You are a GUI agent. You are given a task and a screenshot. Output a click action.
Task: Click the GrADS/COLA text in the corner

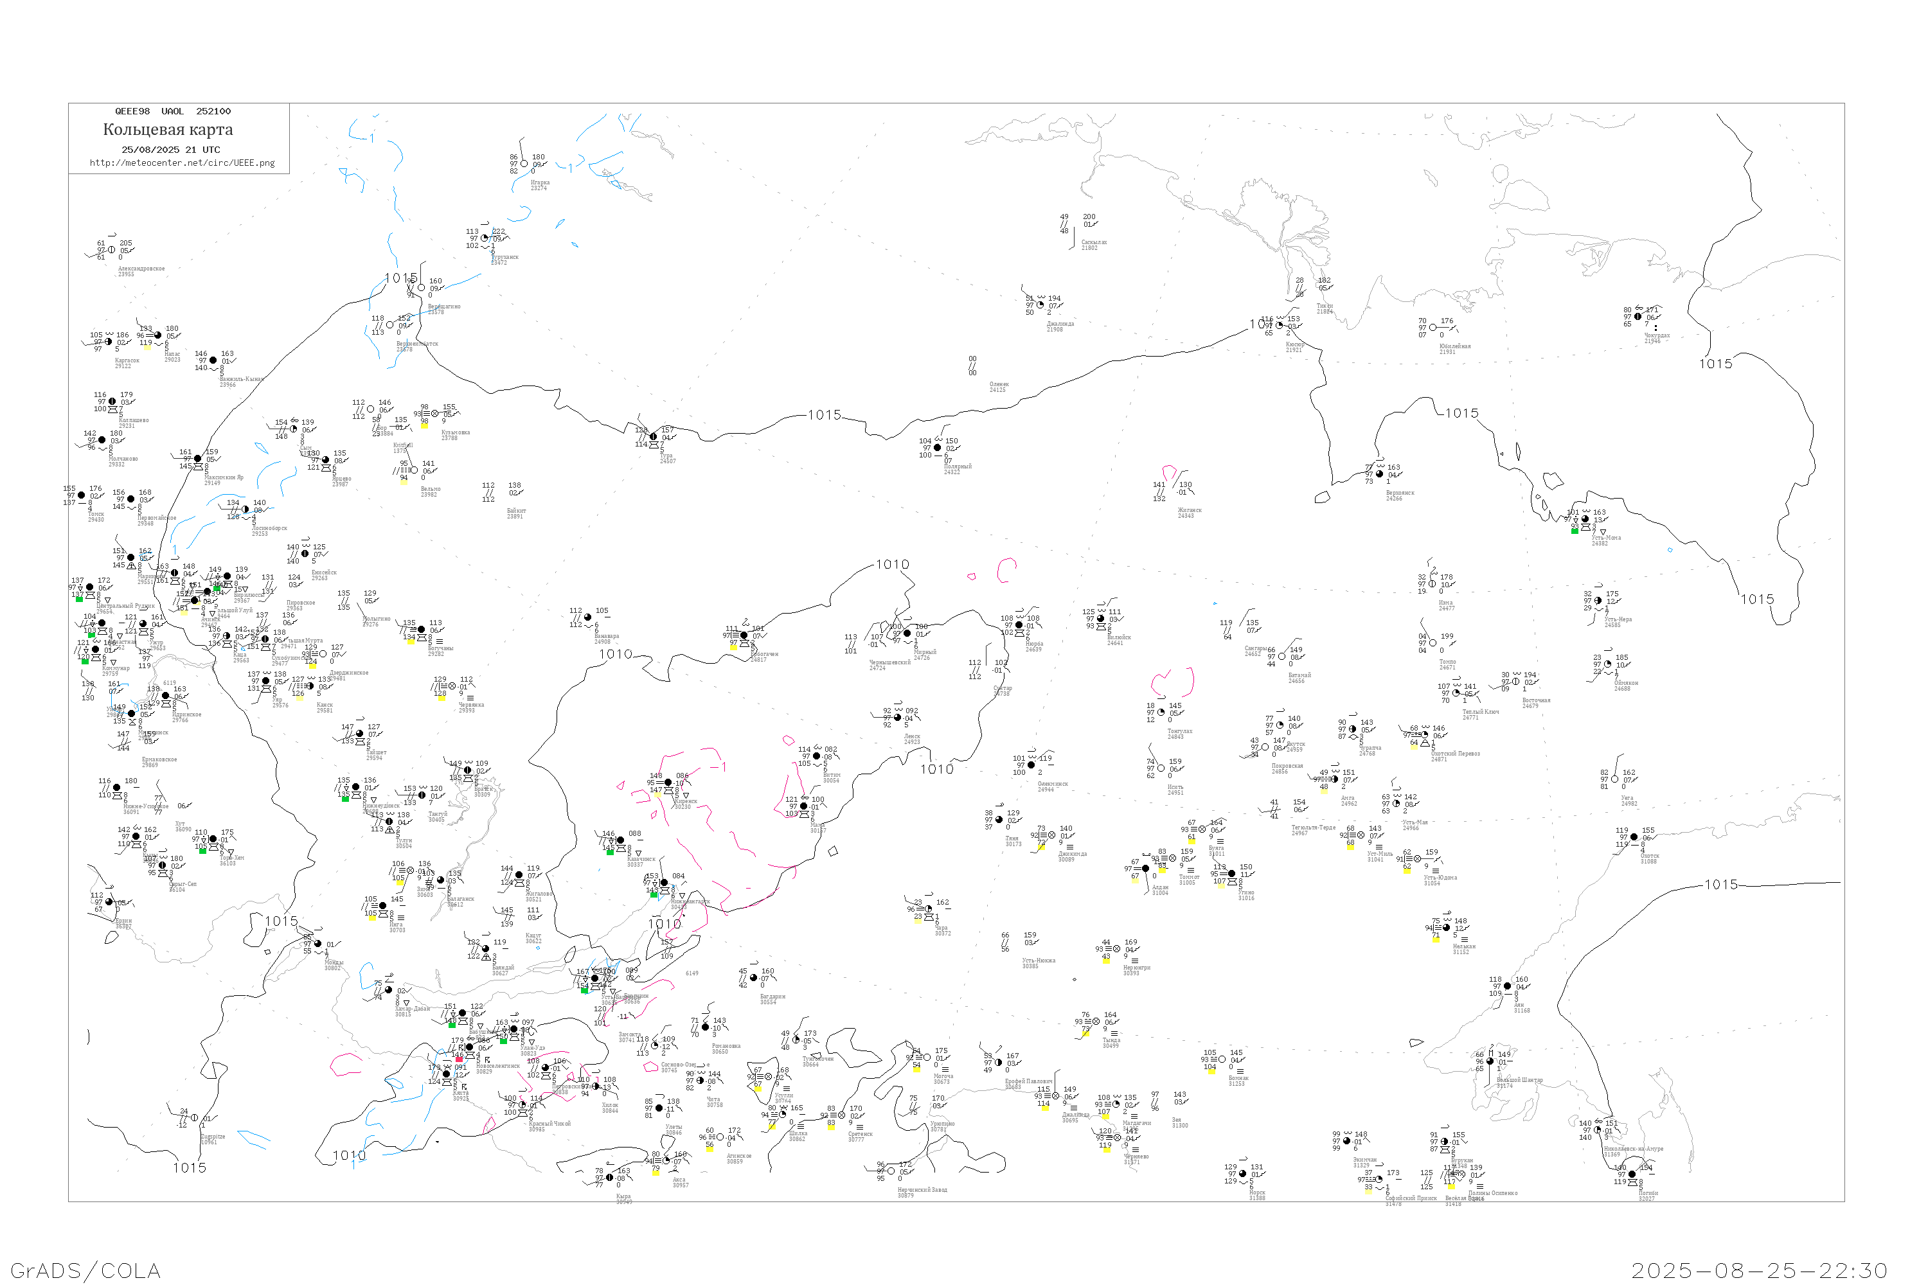pyautogui.click(x=85, y=1270)
